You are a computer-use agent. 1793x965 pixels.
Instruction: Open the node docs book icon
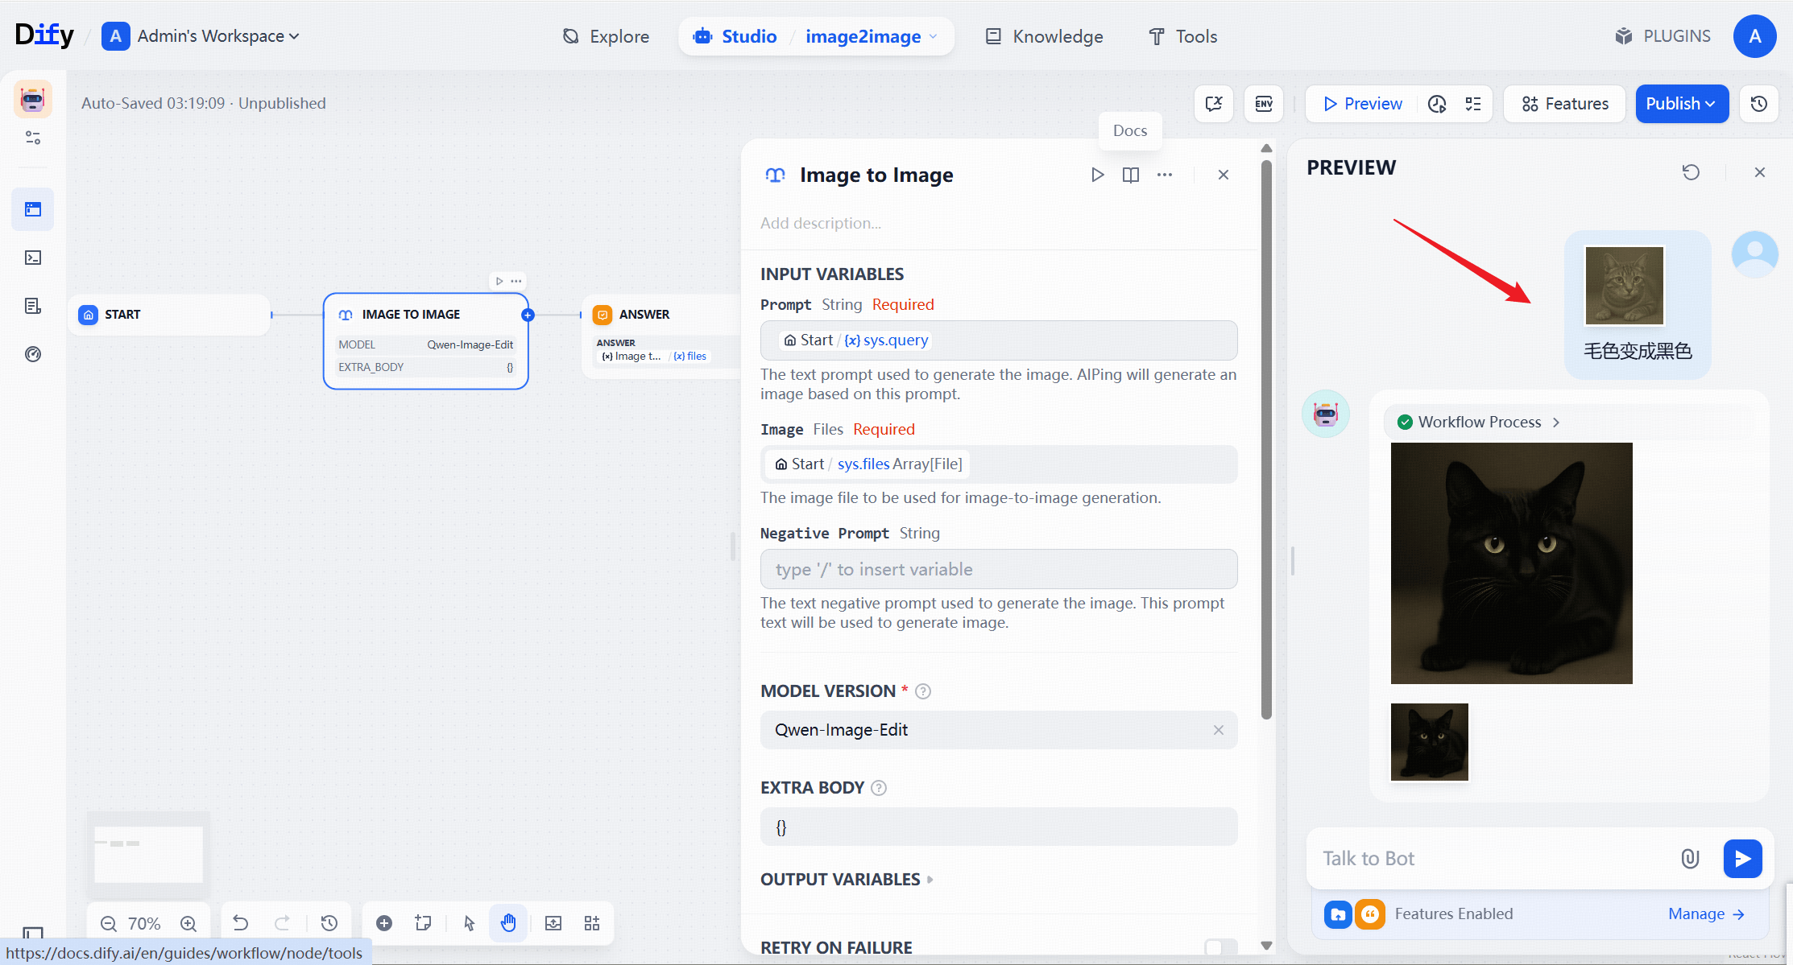[1131, 175]
